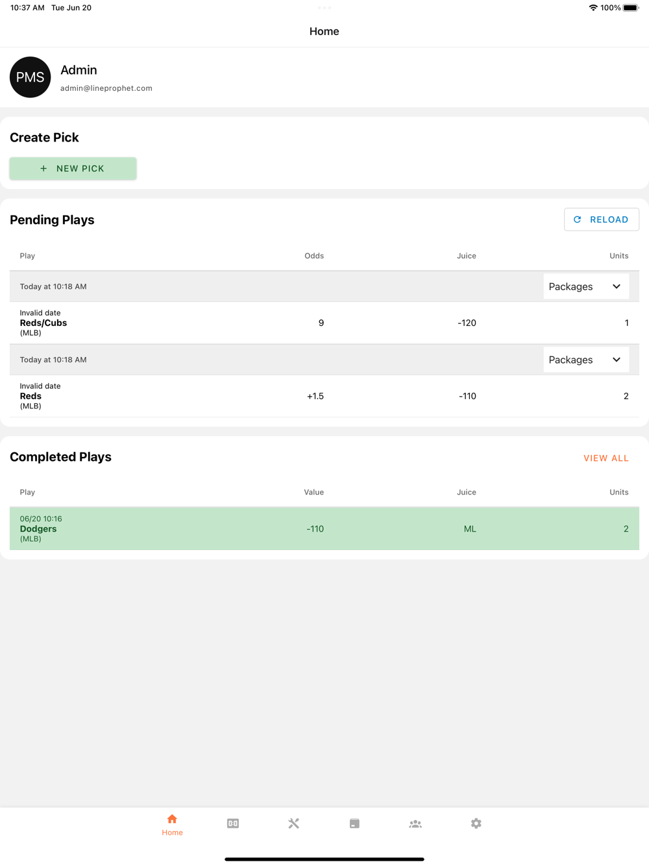This screenshot has width=649, height=866.
Task: Expand Packages dropdown for Reds/Cubs play
Action: click(585, 286)
